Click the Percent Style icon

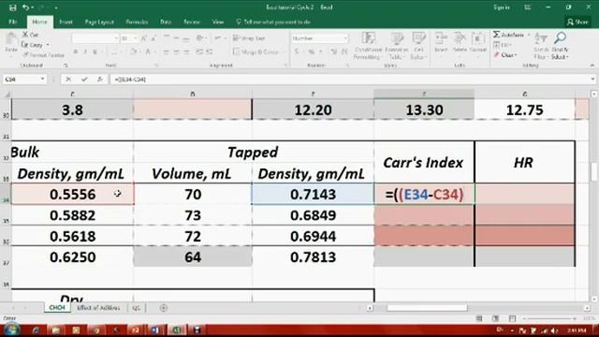[312, 51]
